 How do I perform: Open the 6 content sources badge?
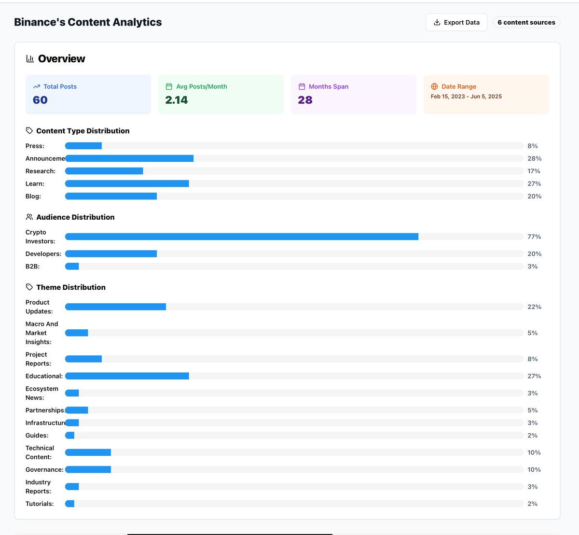click(x=526, y=22)
